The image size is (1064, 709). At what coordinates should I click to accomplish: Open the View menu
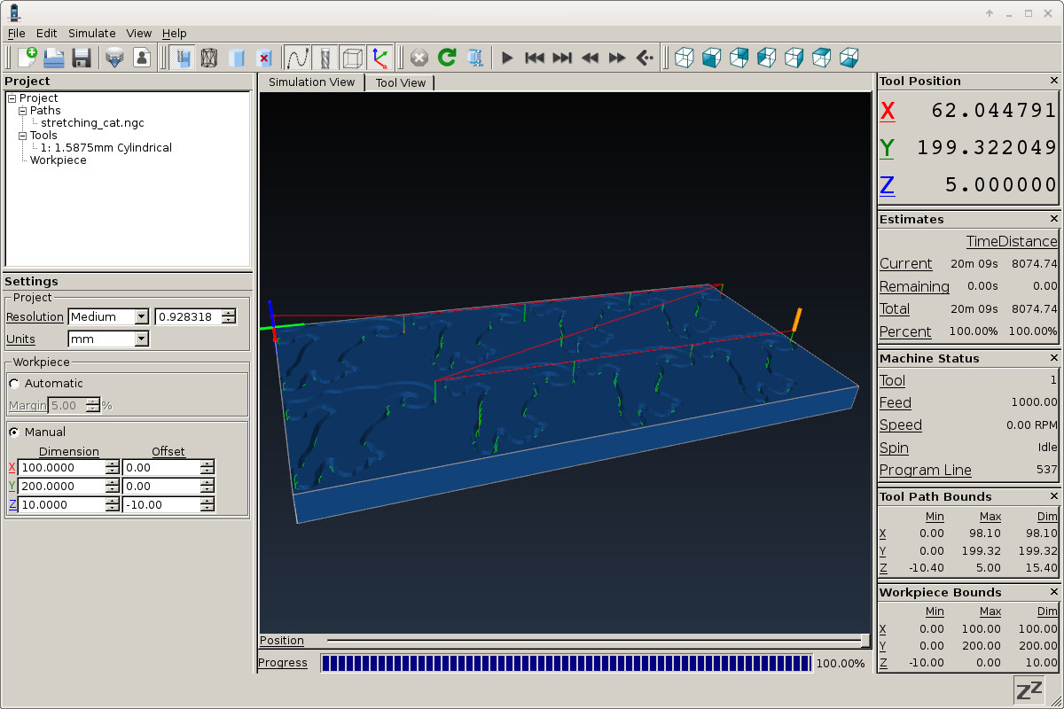[138, 33]
